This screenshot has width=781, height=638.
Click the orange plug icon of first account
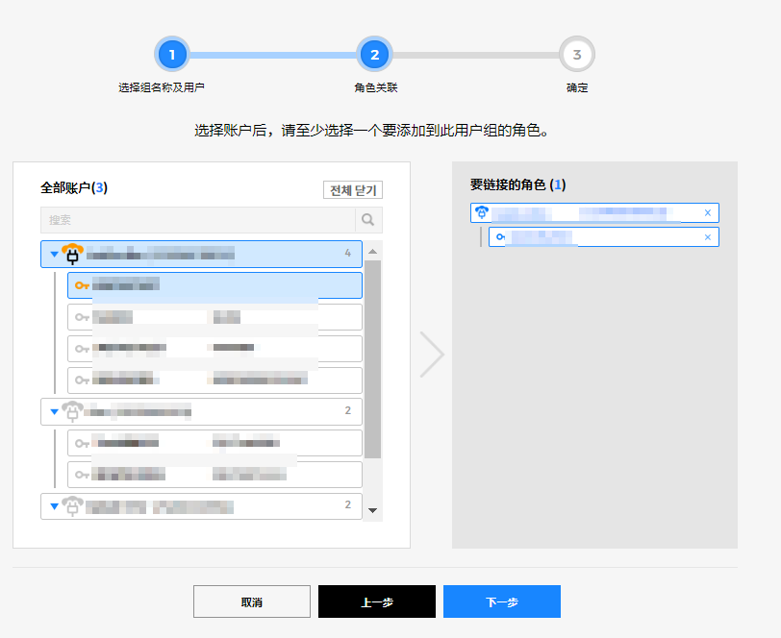coord(72,255)
